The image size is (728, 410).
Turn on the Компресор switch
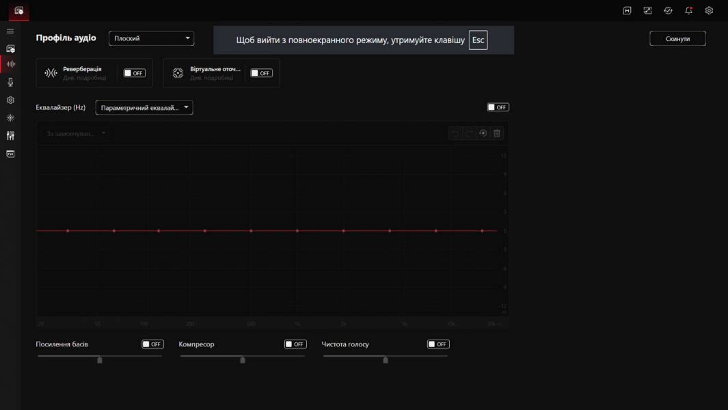click(295, 344)
